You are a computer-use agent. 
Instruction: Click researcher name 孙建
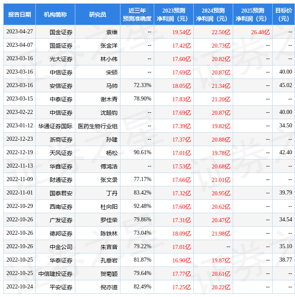pyautogui.click(x=112, y=140)
